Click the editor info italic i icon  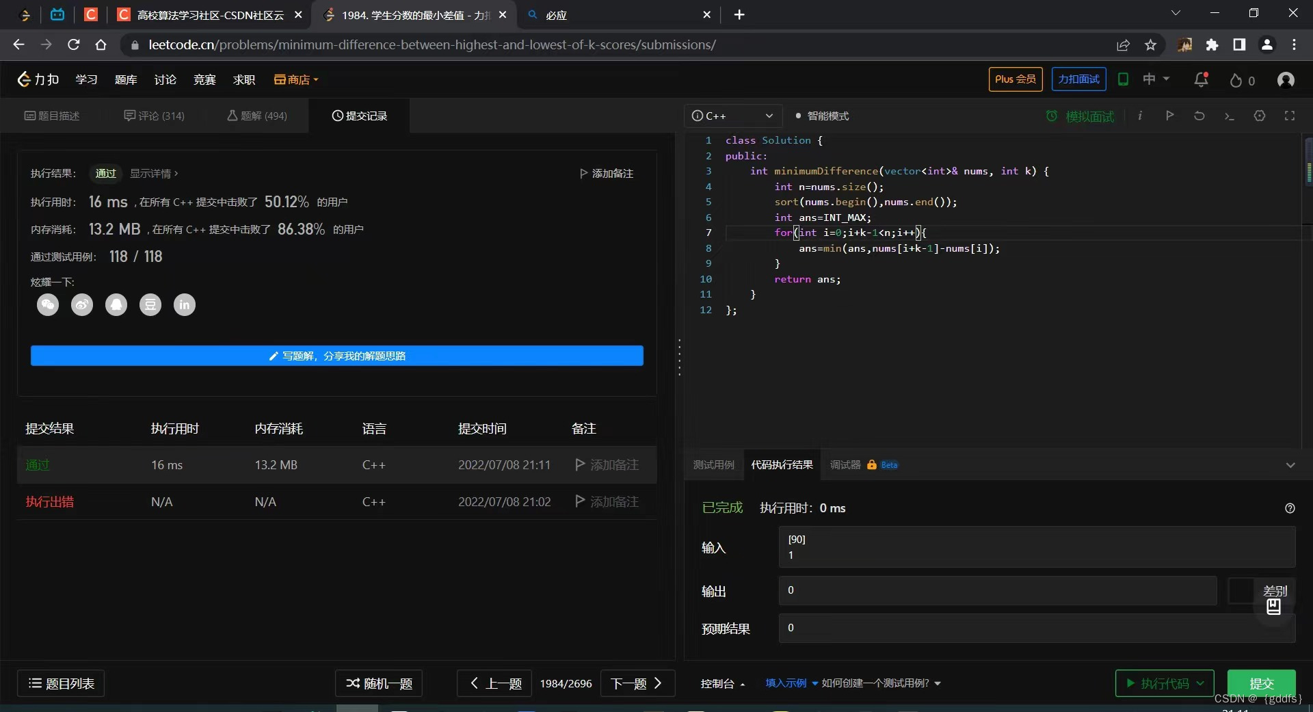point(1140,116)
